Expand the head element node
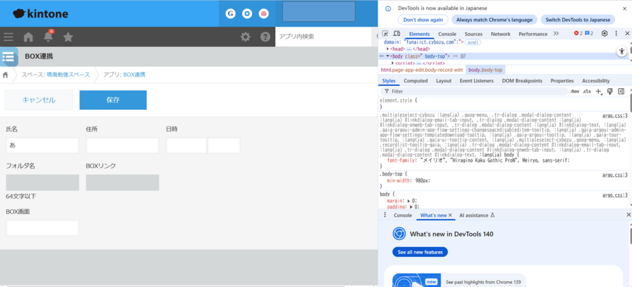The height and width of the screenshot is (287, 632). (388, 49)
